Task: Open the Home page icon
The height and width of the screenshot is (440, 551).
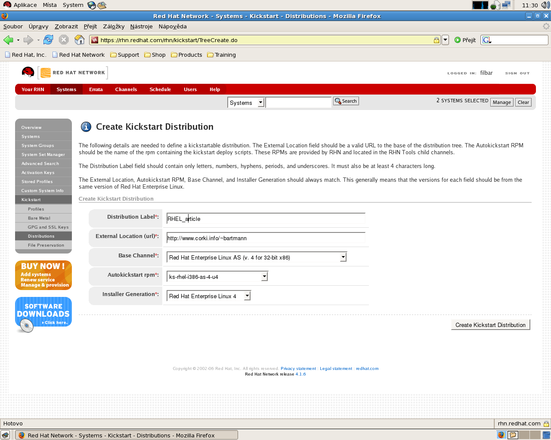Action: 80,40
